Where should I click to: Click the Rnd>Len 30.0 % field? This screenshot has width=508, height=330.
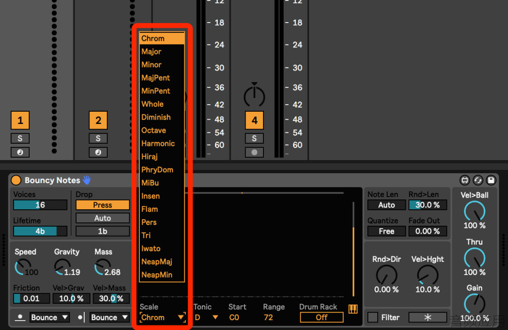(x=428, y=205)
